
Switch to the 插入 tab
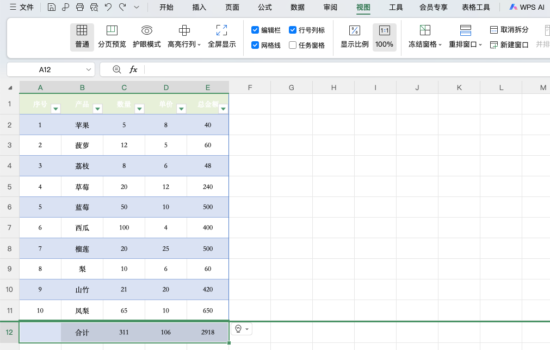click(199, 7)
